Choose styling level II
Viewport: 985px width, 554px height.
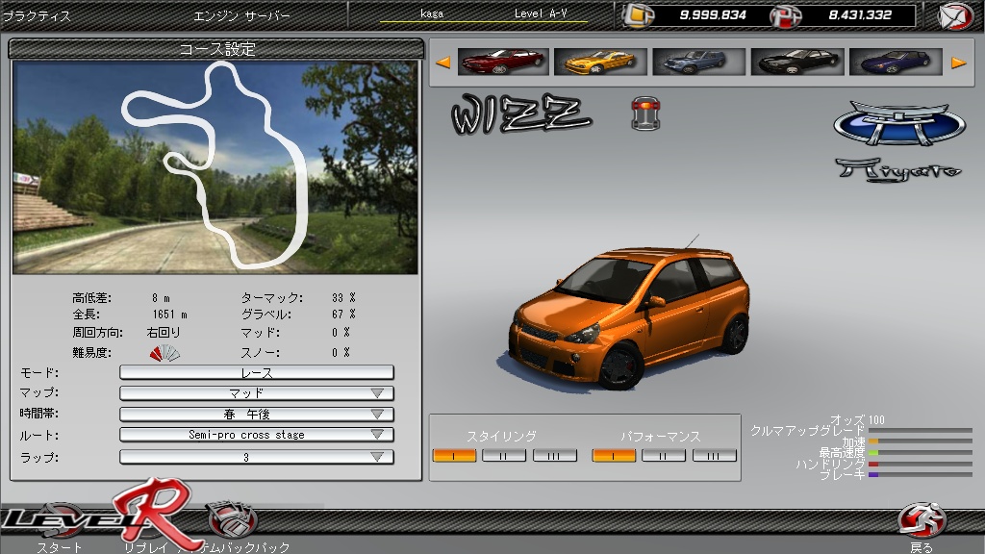point(504,455)
